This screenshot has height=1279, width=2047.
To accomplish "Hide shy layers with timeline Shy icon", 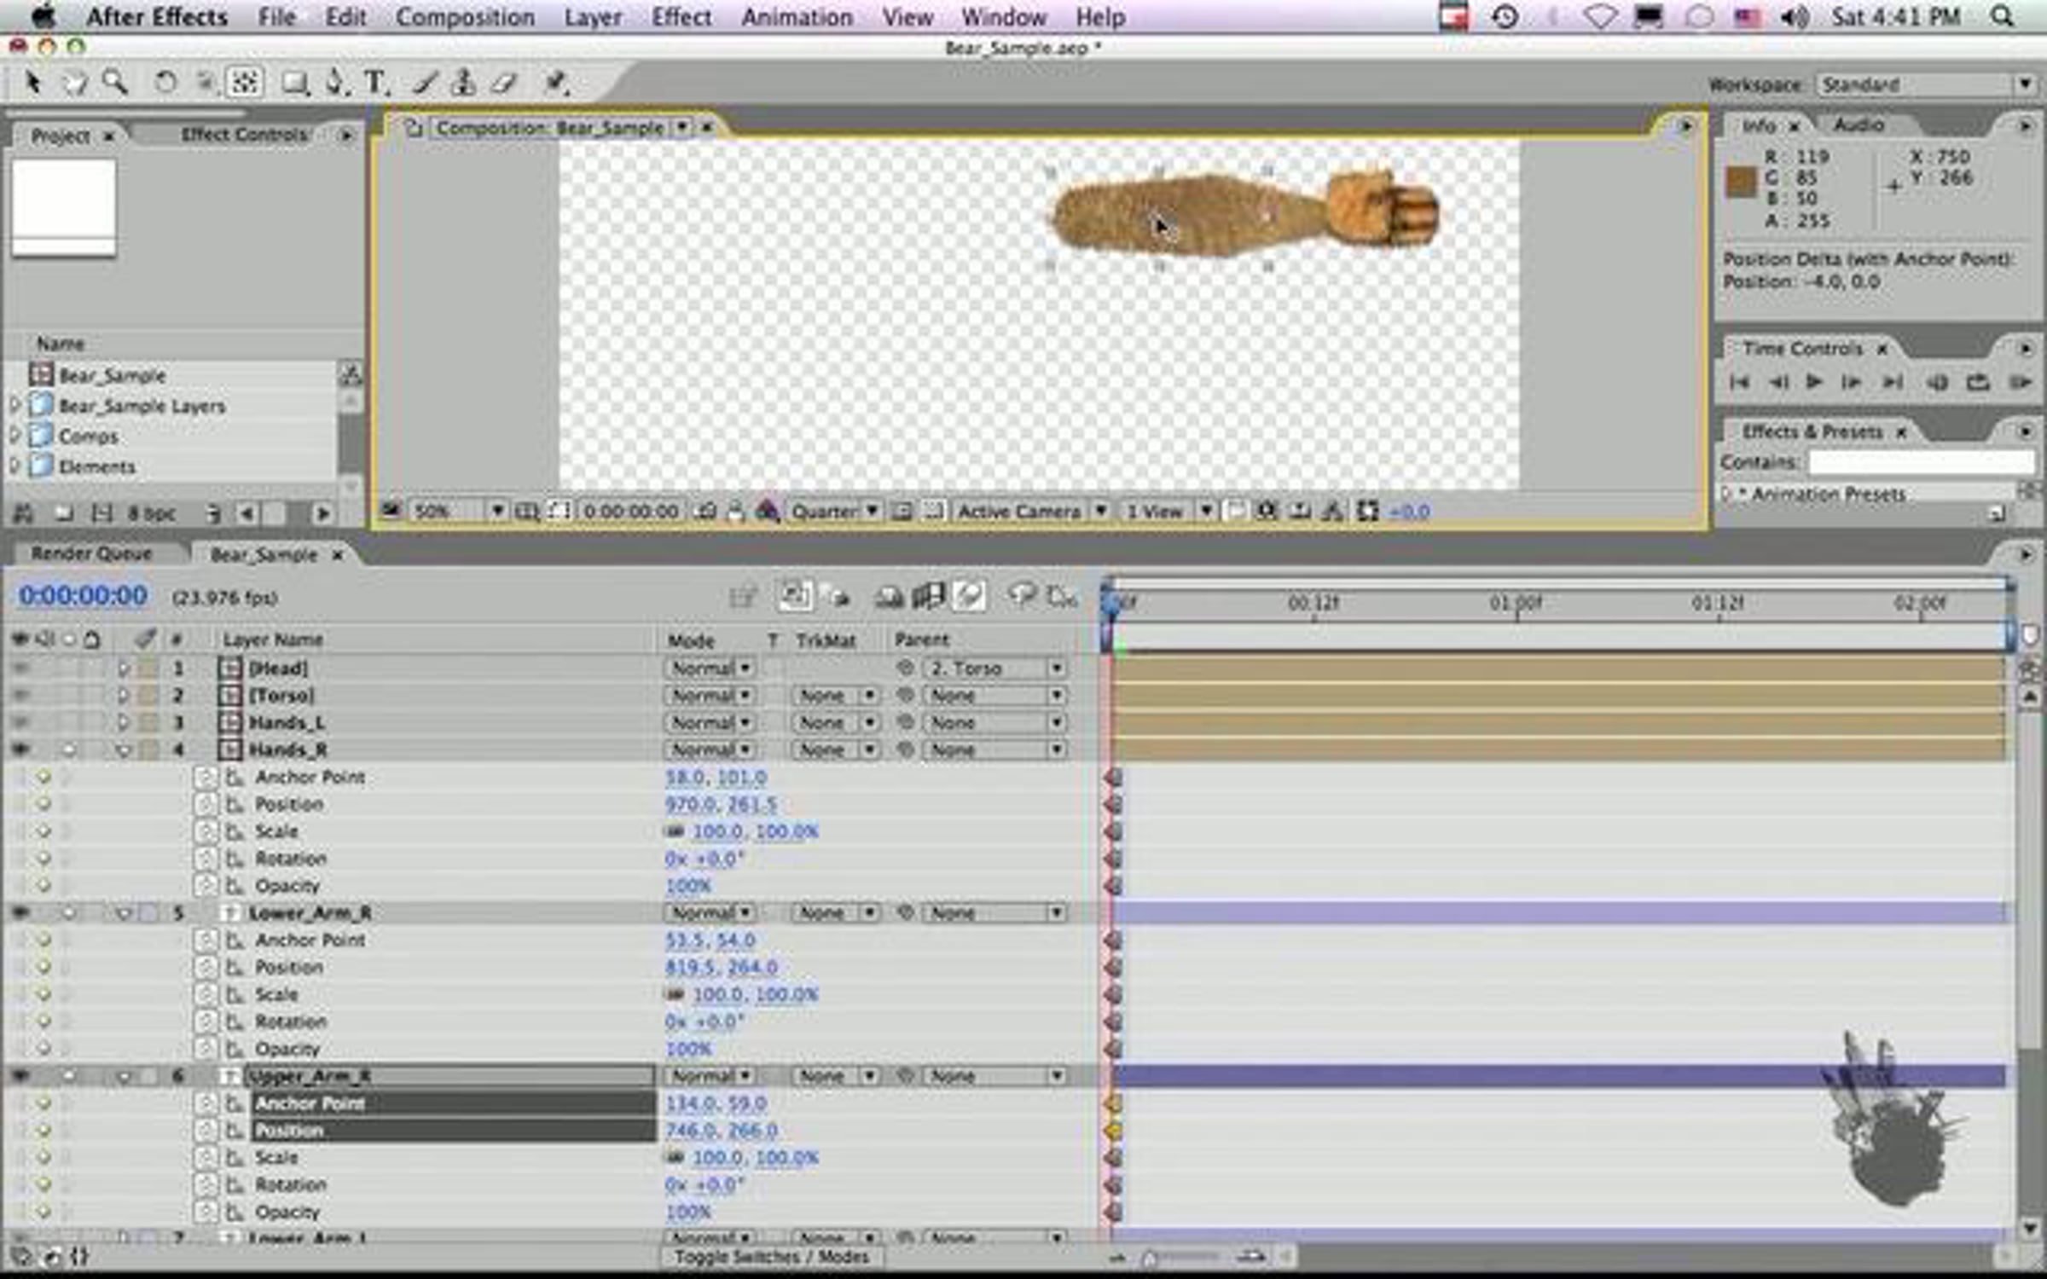I will [888, 597].
